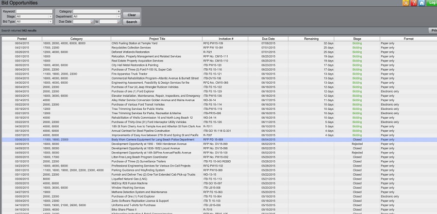
Task: Select Fire Apparatus Truck Tractor row
Action: coord(219,74)
